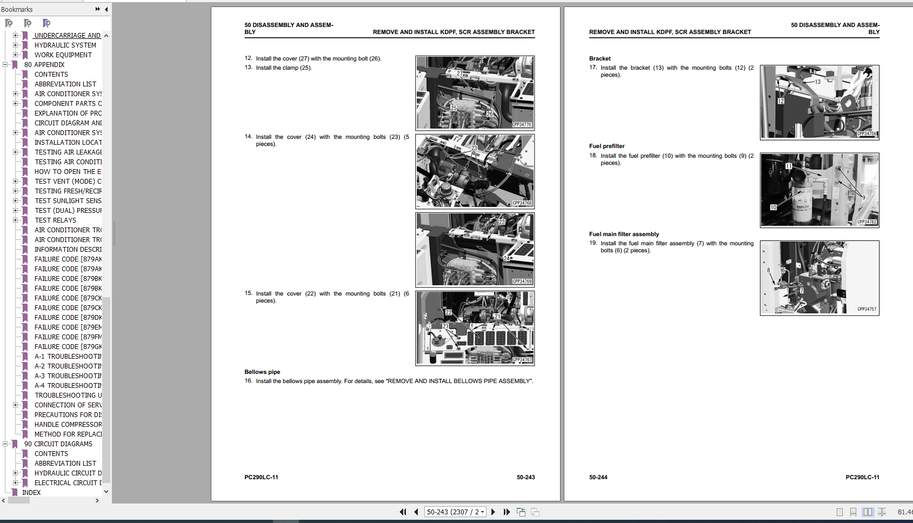Click bookmarks panel scroll-down arrow
Image resolution: width=913 pixels, height=523 pixels.
tap(106, 492)
